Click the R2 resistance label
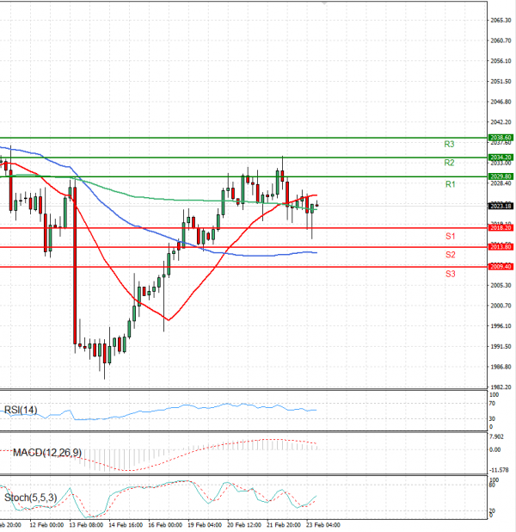 (x=449, y=163)
